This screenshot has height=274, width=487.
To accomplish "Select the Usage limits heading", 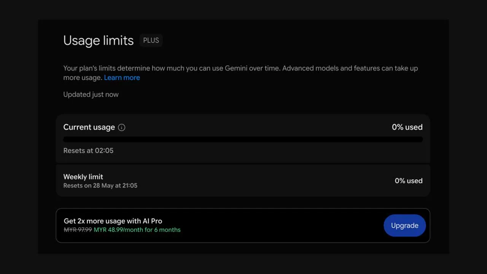I will (99, 40).
